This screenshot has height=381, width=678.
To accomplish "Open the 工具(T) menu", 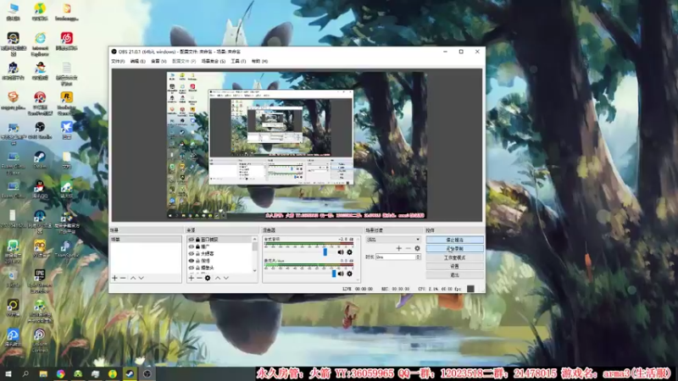I will pyautogui.click(x=238, y=61).
